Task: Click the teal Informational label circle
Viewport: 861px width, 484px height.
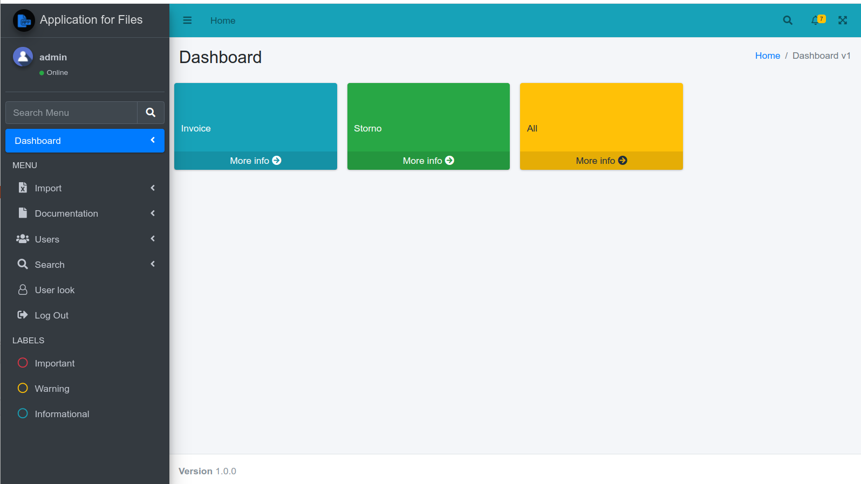Action: [23, 413]
